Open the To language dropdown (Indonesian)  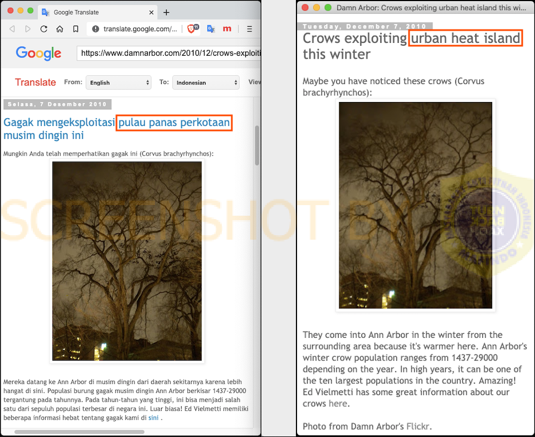pyautogui.click(x=206, y=82)
